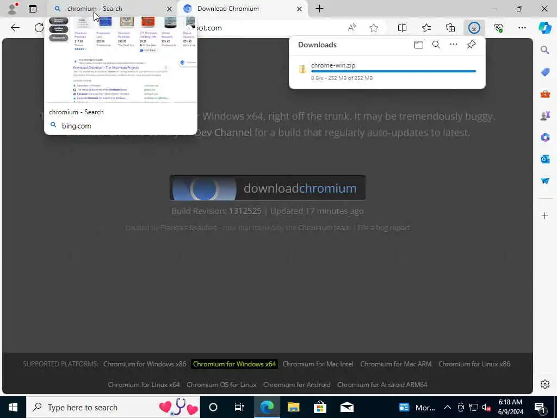Open sidebar Shopping tag icon
The width and height of the screenshot is (557, 418).
(x=545, y=72)
